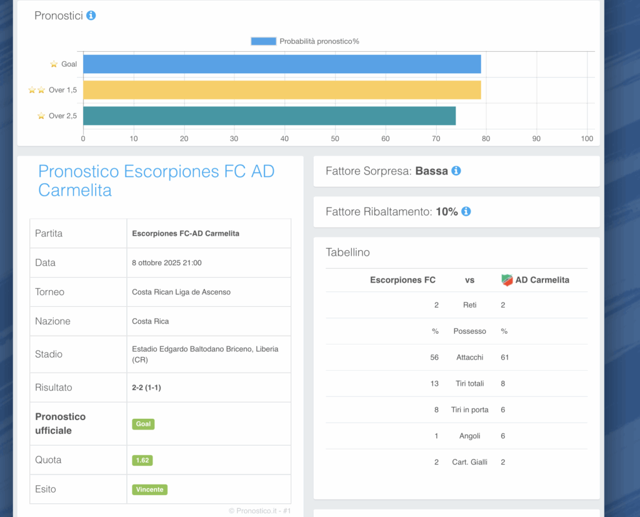
Task: Click the star icon beside Goal label
Action: pos(54,64)
